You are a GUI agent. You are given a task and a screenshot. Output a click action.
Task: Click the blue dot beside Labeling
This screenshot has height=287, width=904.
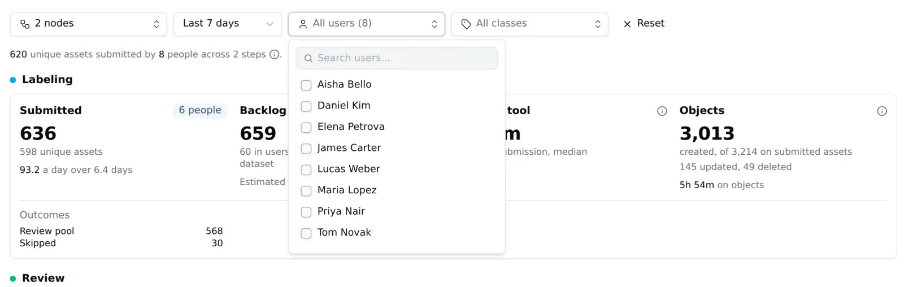click(x=13, y=80)
